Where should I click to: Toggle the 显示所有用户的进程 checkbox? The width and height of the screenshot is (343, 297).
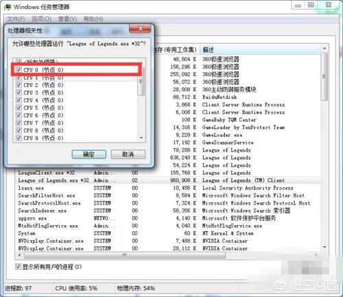(x=18, y=266)
